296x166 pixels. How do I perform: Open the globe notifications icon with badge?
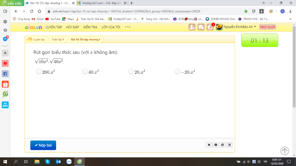tap(210, 27)
